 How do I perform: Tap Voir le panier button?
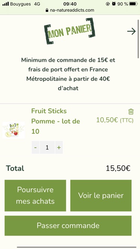pos(101,196)
